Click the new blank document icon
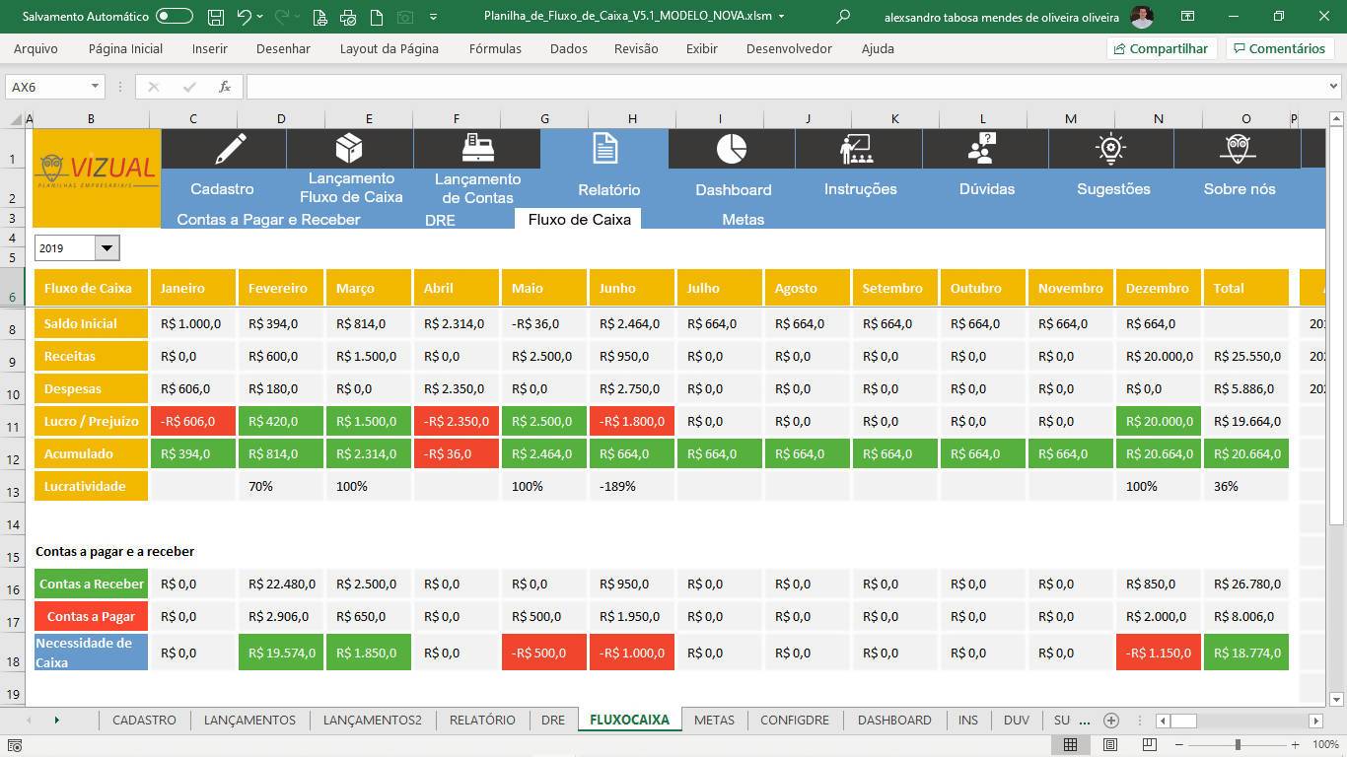The width and height of the screenshot is (1347, 757). tap(377, 18)
